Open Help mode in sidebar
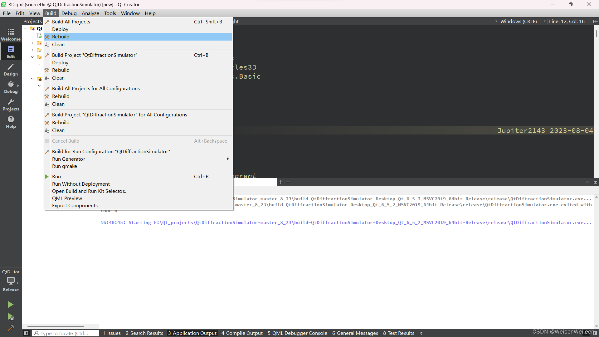599x337 pixels. click(x=11, y=122)
